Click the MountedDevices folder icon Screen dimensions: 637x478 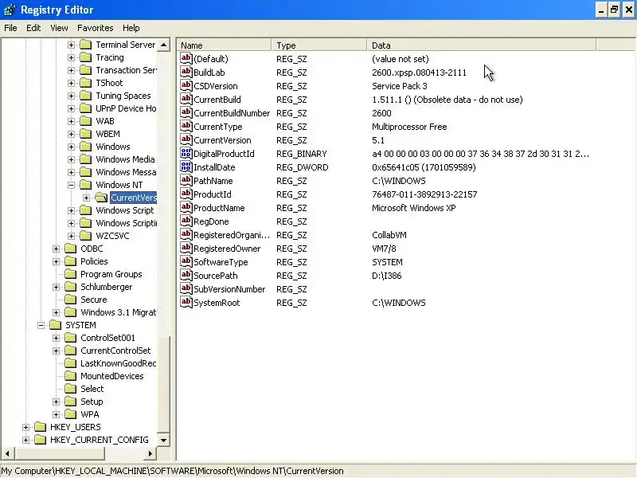coord(71,376)
